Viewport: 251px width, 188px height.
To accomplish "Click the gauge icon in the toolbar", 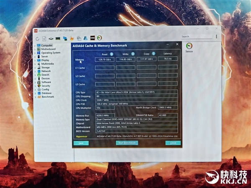I will pyautogui.click(x=99, y=38).
